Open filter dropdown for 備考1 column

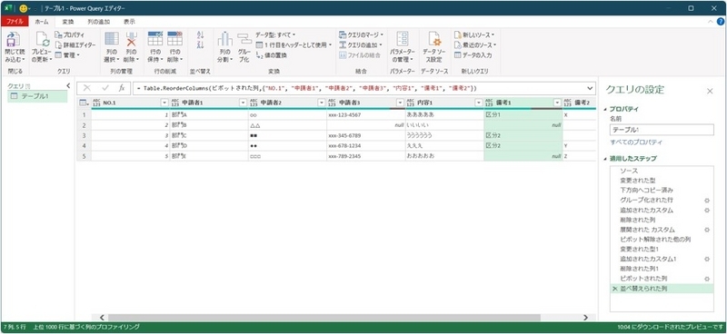[x=557, y=103]
